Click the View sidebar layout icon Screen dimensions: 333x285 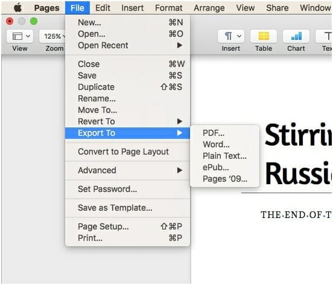tap(17, 36)
